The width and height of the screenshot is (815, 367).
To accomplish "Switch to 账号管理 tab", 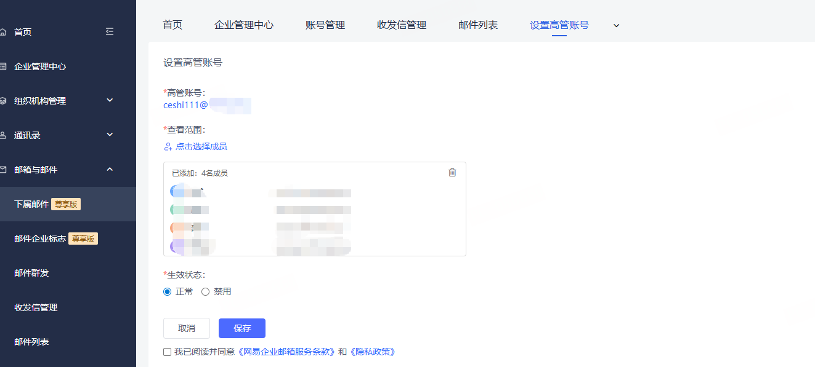I will [x=325, y=25].
